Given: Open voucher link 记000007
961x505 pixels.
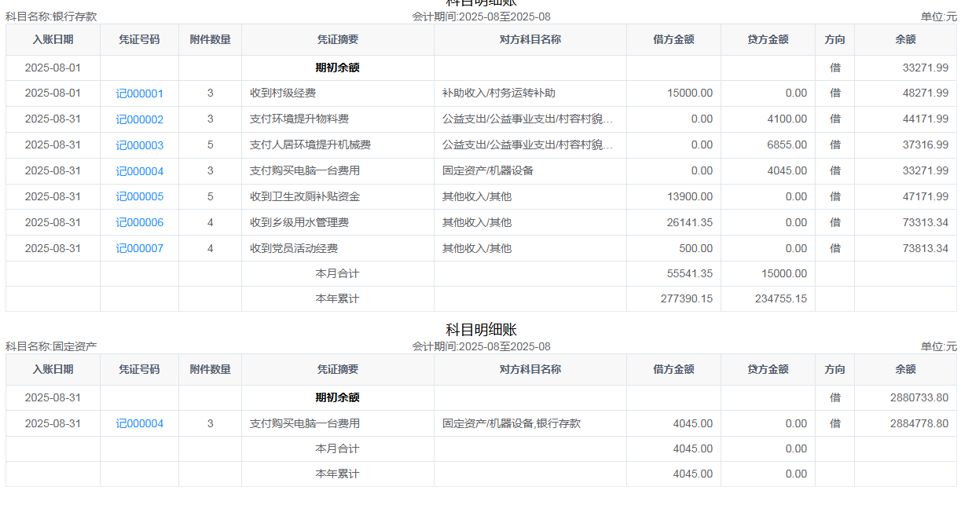Looking at the screenshot, I should (x=139, y=249).
